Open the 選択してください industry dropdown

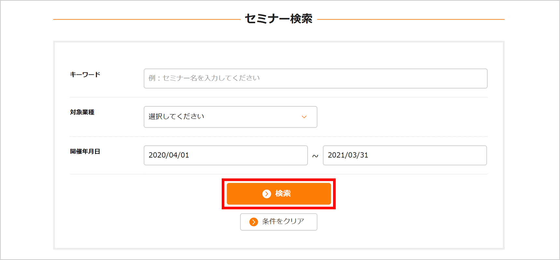[231, 117]
